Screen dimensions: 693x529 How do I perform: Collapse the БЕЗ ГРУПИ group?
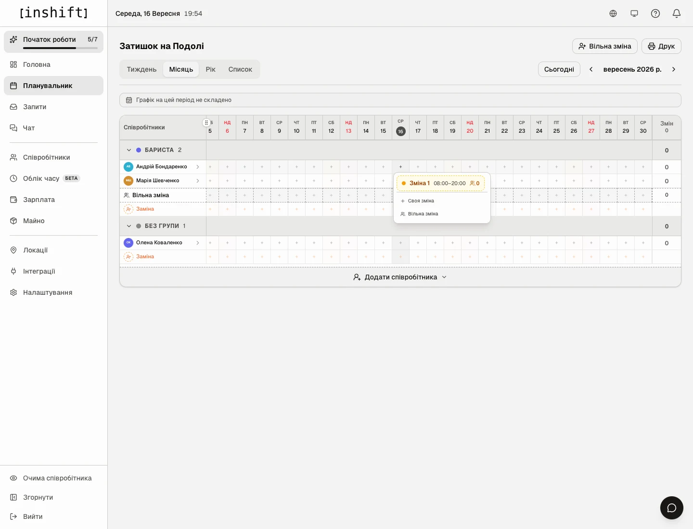pos(129,226)
